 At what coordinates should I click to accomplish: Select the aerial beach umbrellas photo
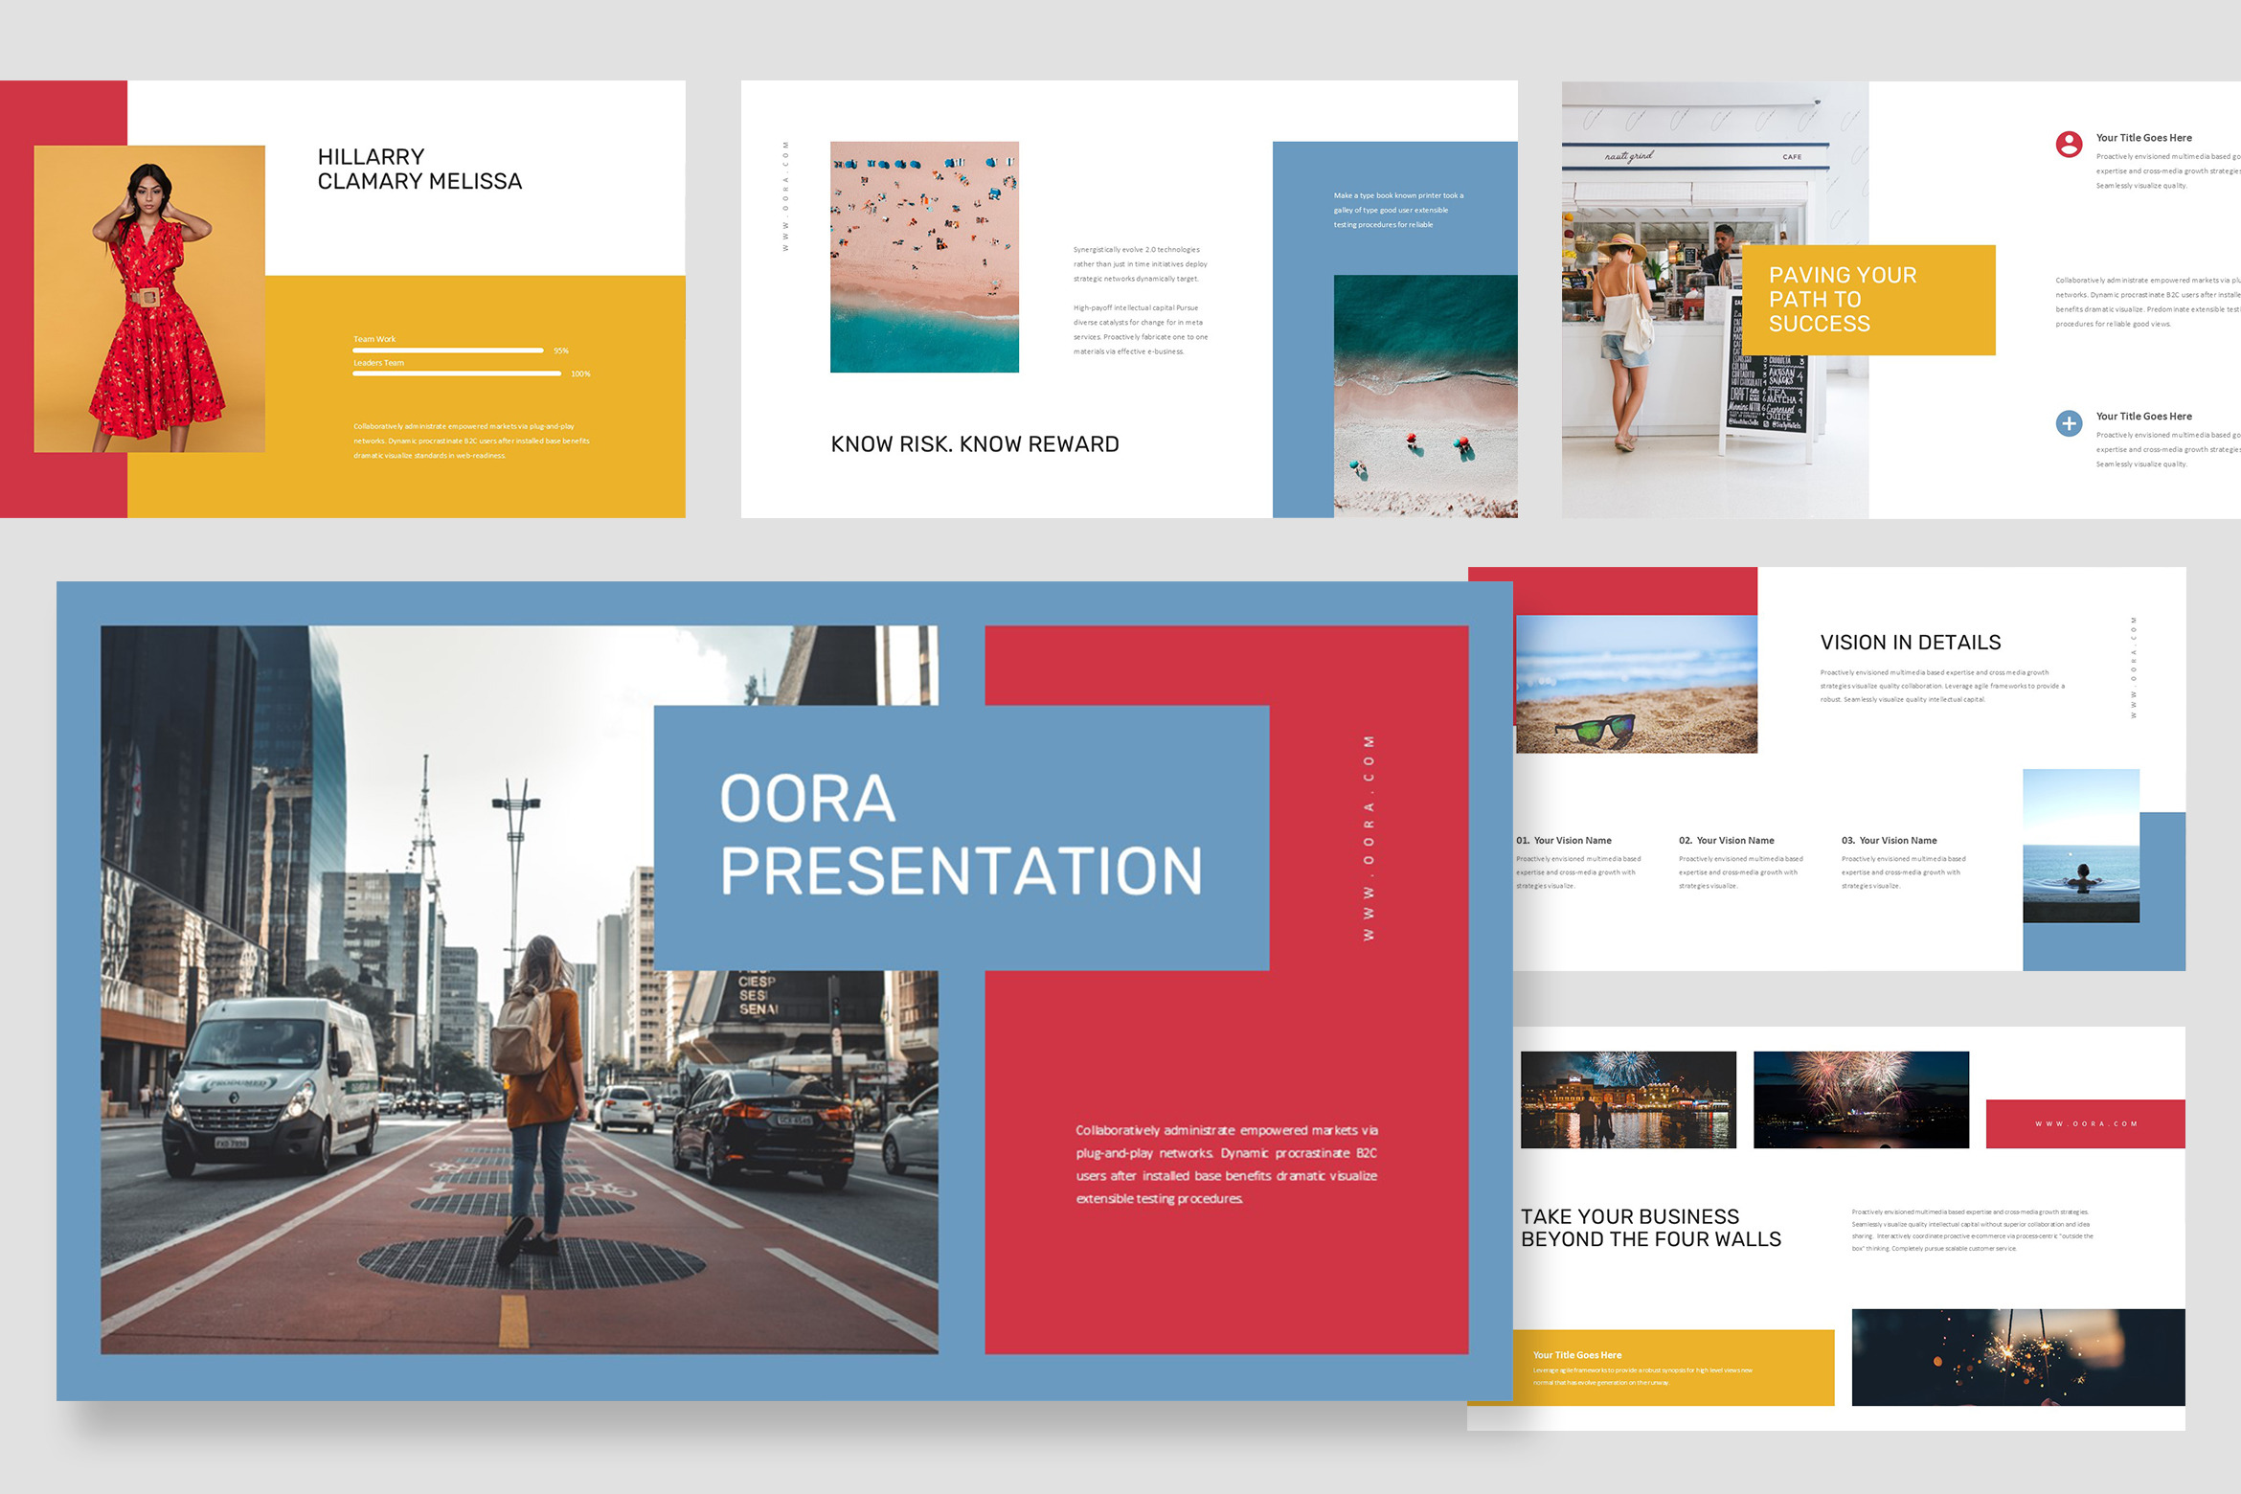(924, 257)
